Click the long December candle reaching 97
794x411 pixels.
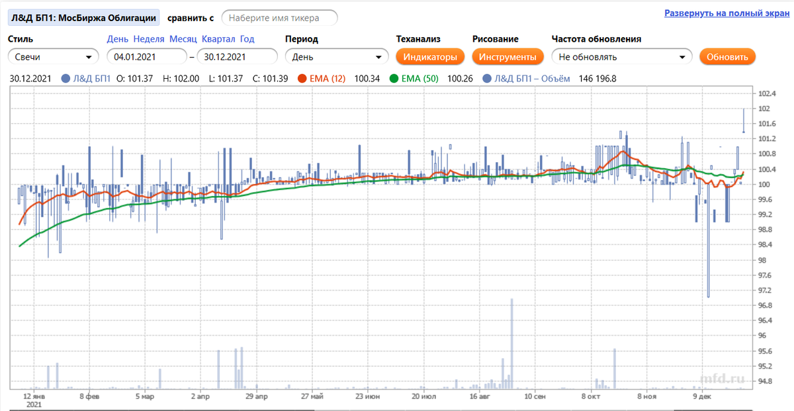[x=708, y=241]
